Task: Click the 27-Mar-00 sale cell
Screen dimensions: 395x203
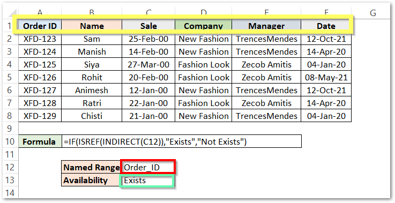Action: pyautogui.click(x=148, y=64)
